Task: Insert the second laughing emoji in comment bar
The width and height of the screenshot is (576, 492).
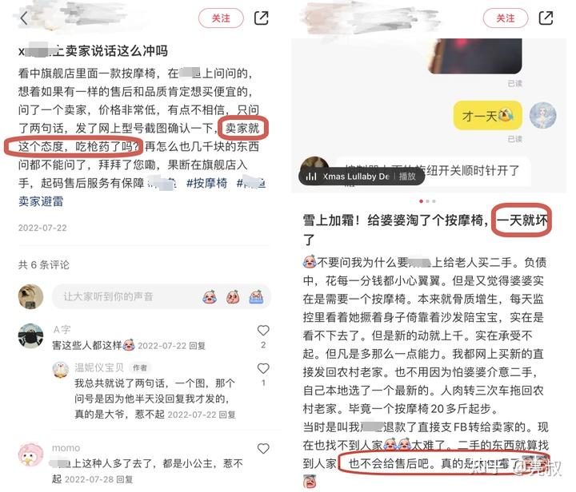Action: [234, 297]
